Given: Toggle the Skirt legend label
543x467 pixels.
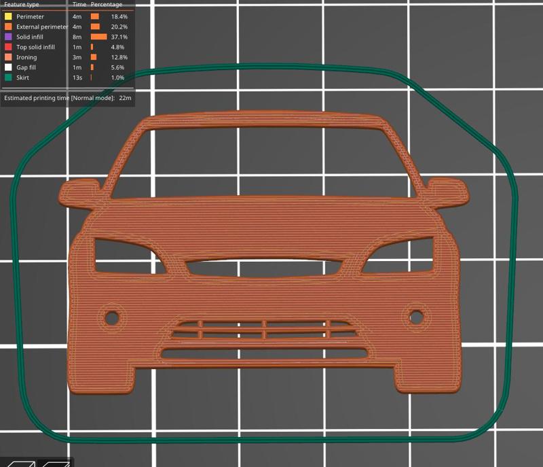Looking at the screenshot, I should [x=22, y=77].
